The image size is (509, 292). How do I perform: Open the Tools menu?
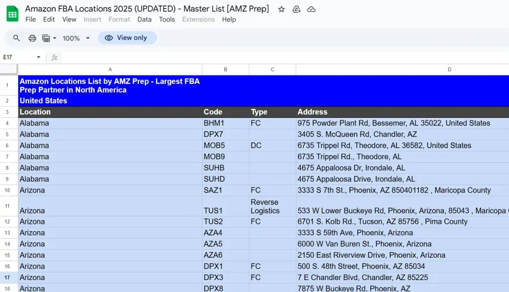(167, 19)
